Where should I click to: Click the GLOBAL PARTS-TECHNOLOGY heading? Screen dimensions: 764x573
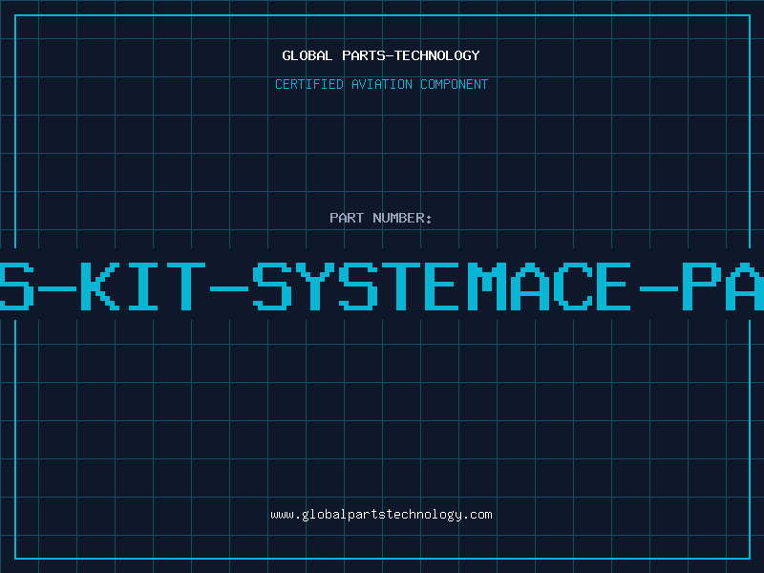click(x=381, y=55)
